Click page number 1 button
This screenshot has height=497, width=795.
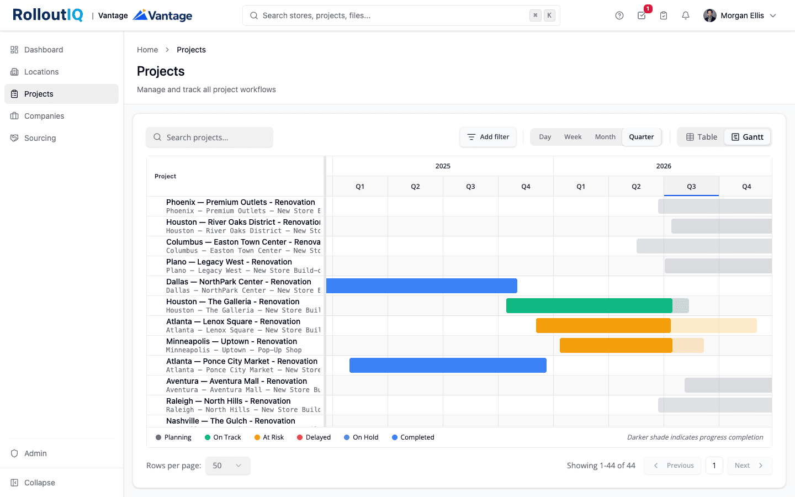[x=714, y=466]
